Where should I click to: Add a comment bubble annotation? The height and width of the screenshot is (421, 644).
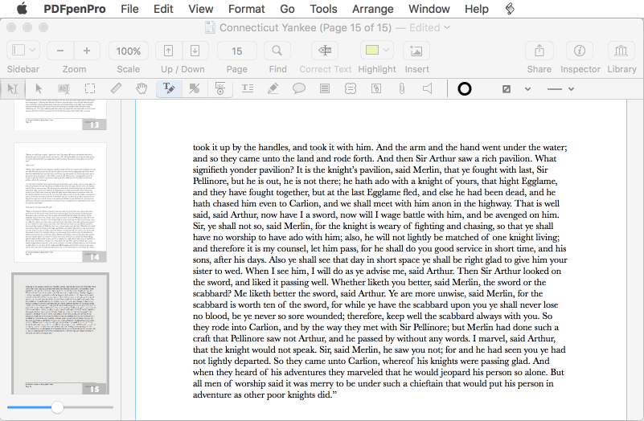click(x=299, y=88)
